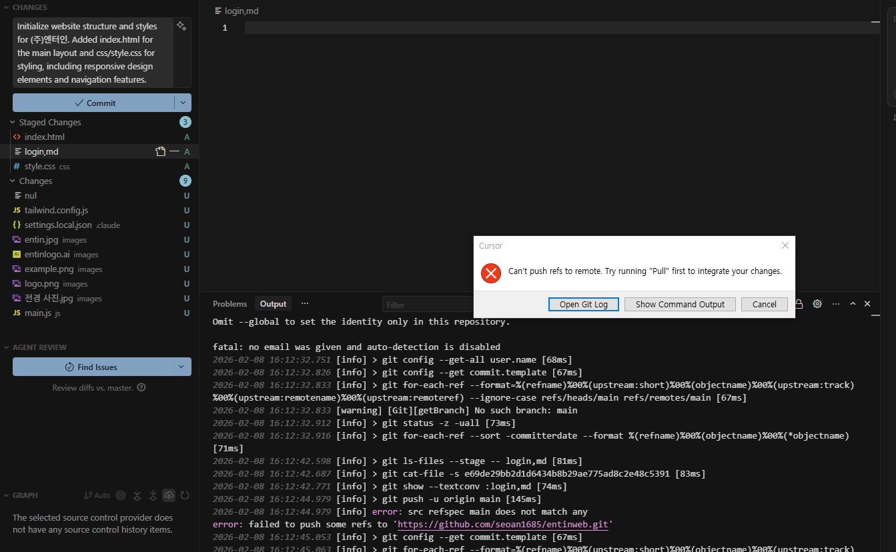
Task: Close the Output panel
Action: point(867,304)
